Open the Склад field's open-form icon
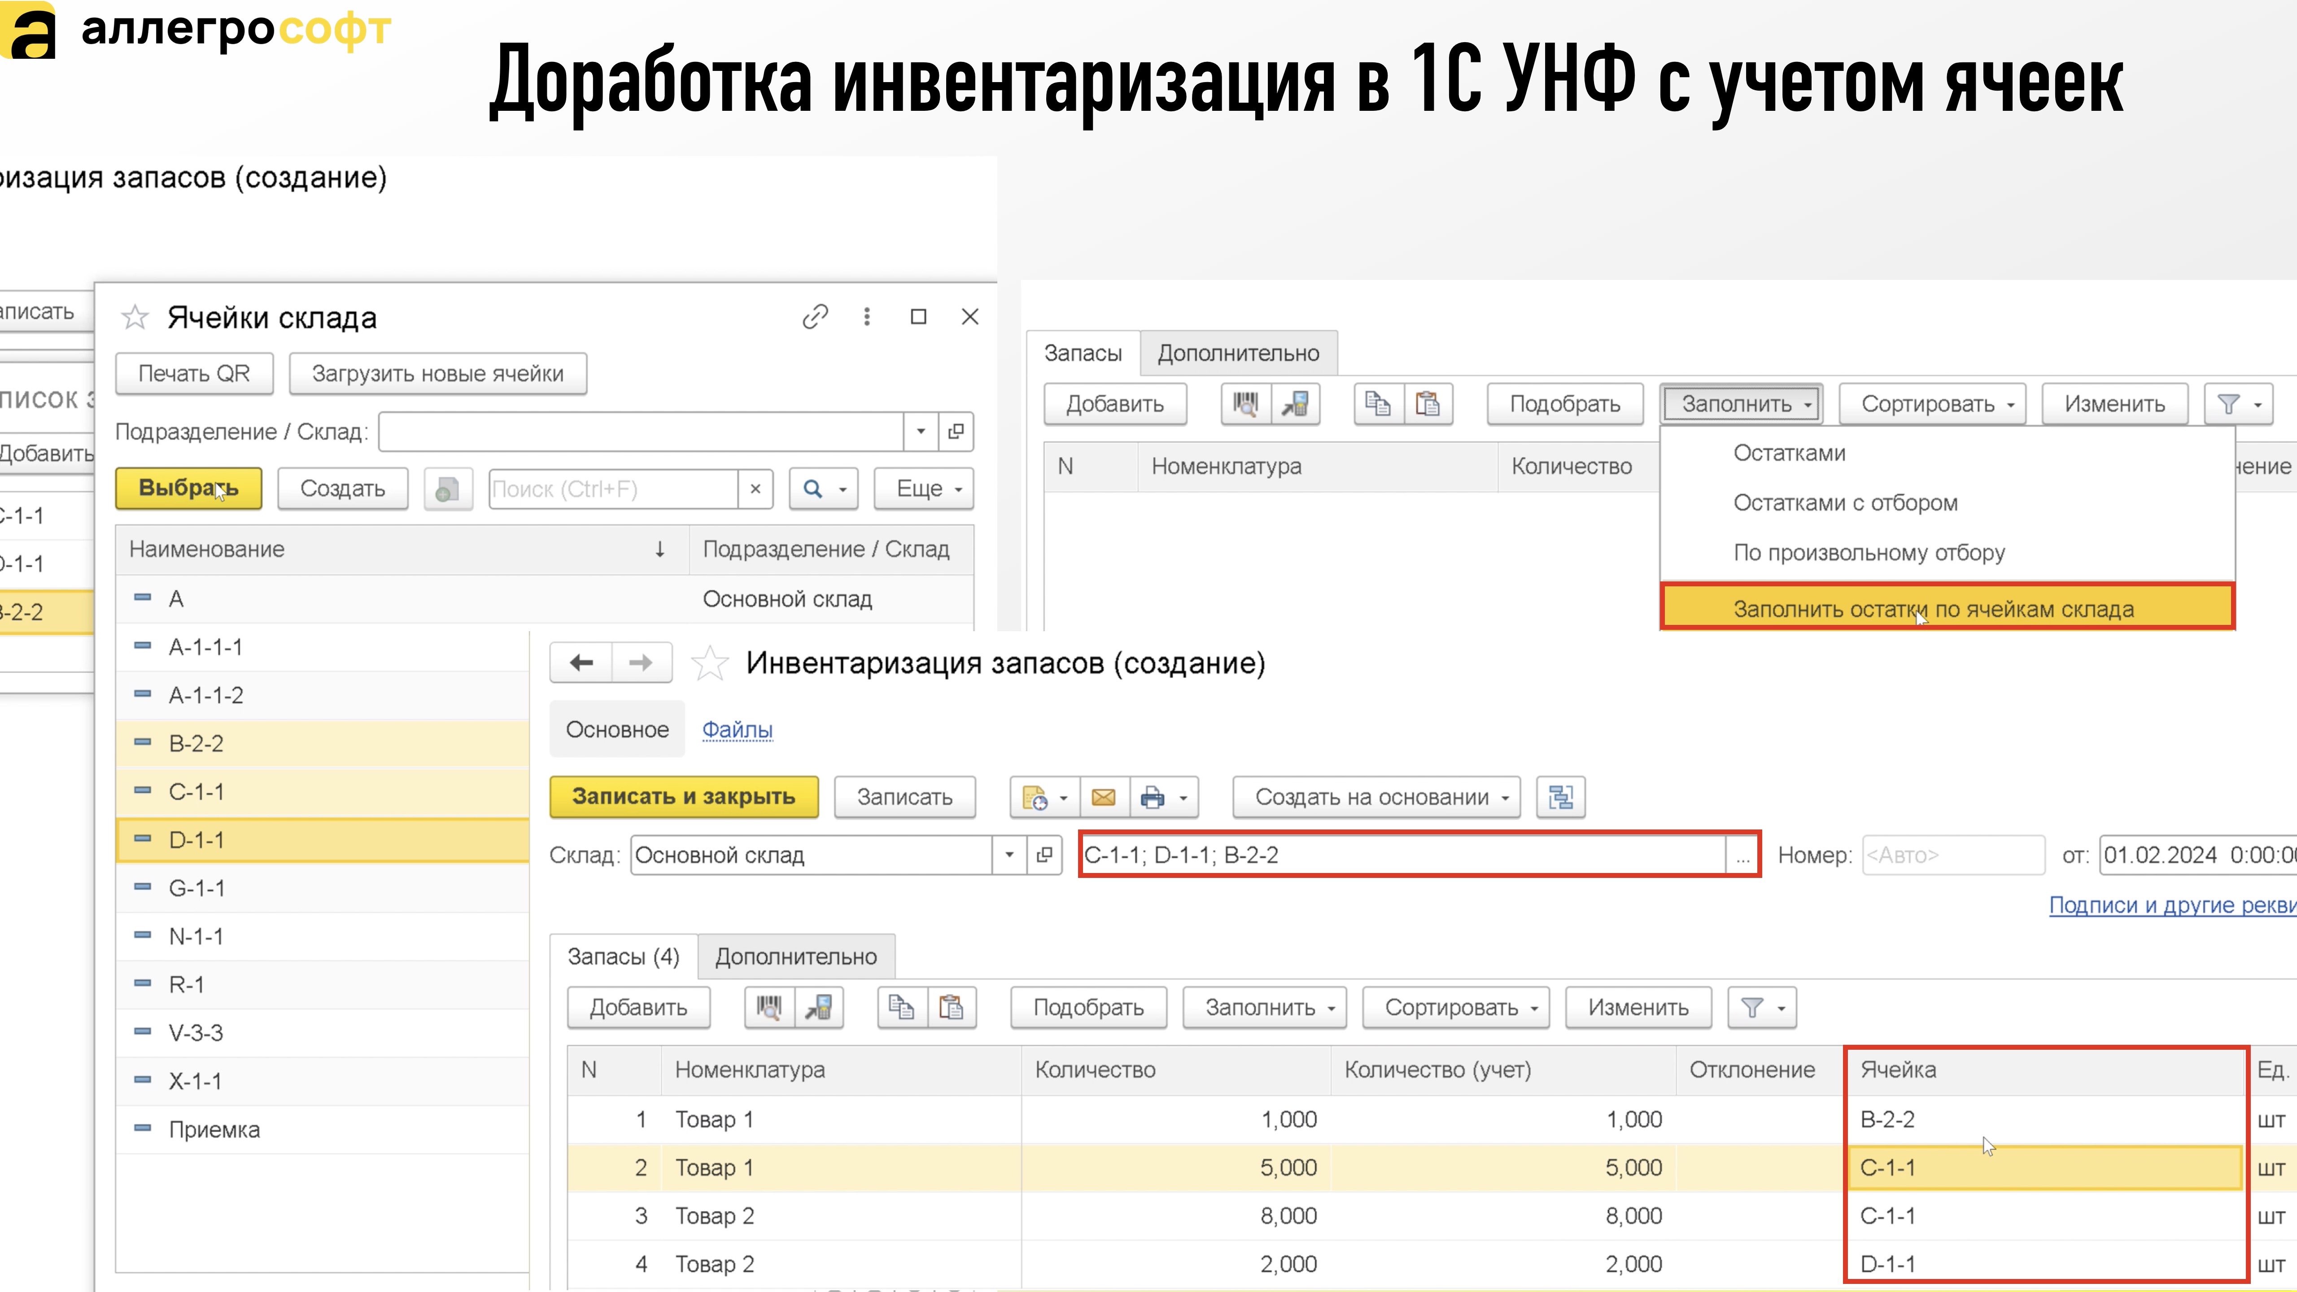This screenshot has height=1292, width=2297. [x=1044, y=855]
